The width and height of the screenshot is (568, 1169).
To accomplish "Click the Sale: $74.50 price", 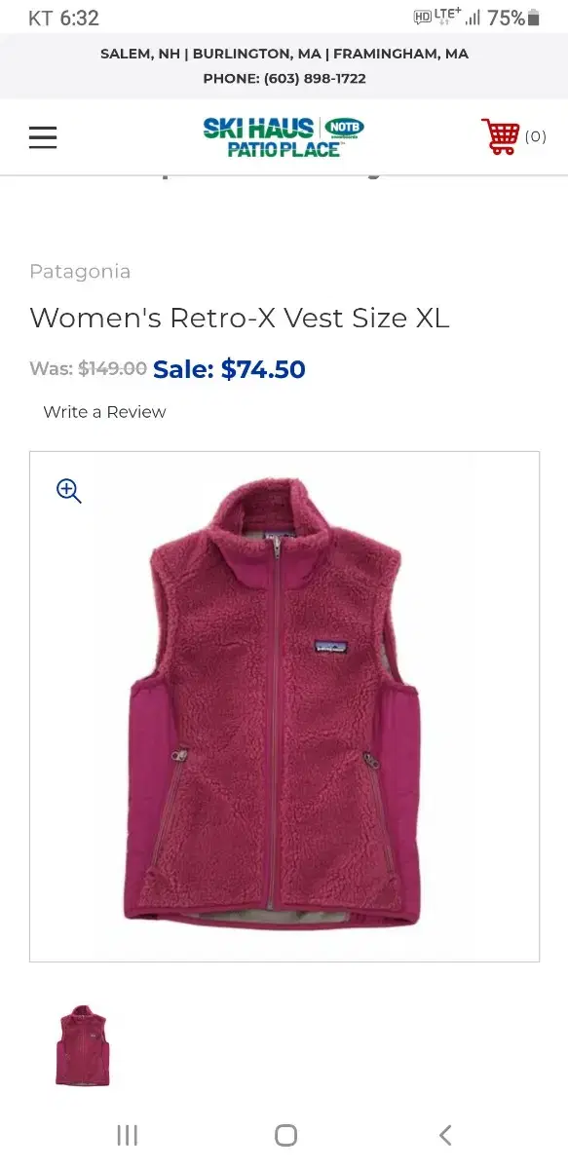I will click(x=229, y=369).
